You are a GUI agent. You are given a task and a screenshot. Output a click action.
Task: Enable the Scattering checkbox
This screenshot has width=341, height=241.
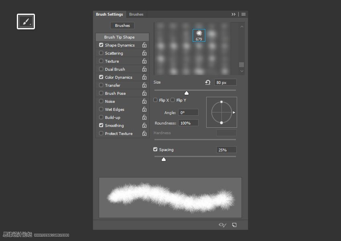click(x=101, y=53)
